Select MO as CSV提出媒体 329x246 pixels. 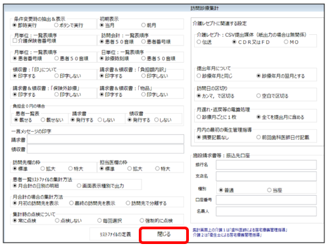pos(286,42)
